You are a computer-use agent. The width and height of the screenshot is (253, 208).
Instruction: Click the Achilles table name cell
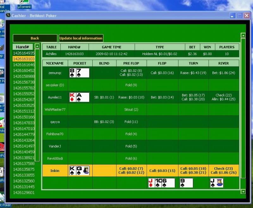(x=51, y=54)
